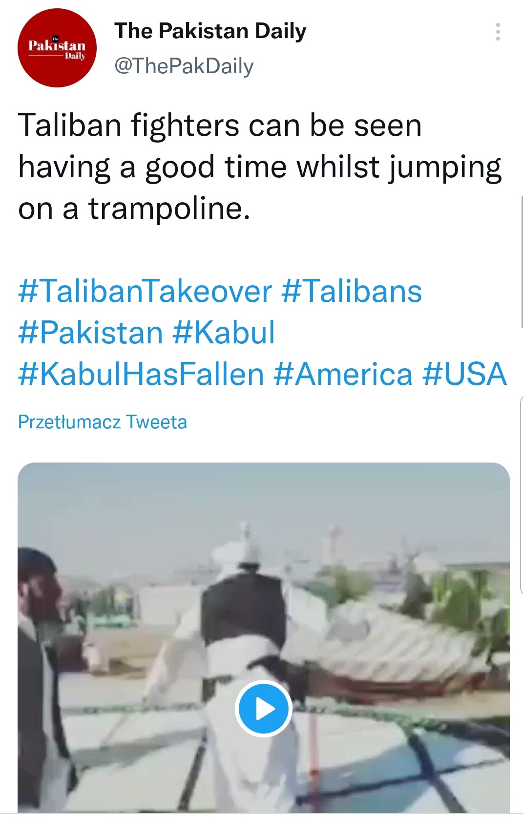This screenshot has height=822, width=523.
Task: Follow the #Pakistan hashtag link
Action: (91, 333)
